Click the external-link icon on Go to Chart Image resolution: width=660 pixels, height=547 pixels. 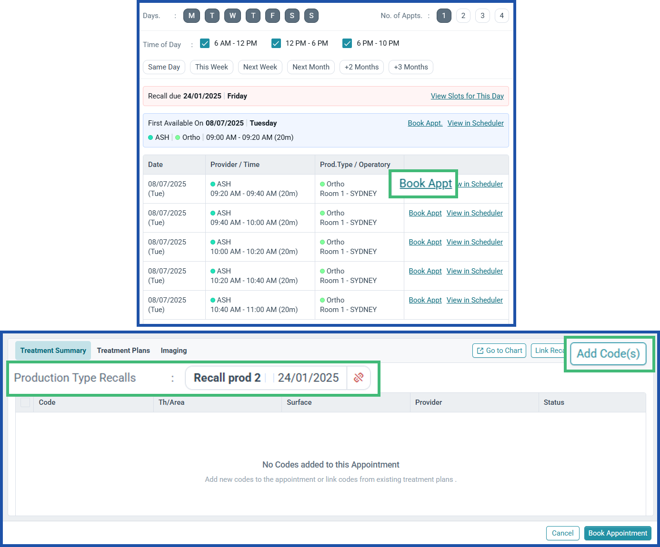(480, 351)
